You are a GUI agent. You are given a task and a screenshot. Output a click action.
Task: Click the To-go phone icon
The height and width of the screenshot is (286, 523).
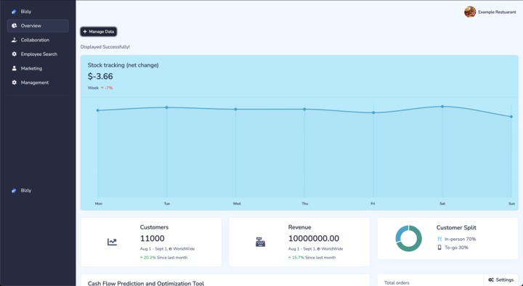439,248
